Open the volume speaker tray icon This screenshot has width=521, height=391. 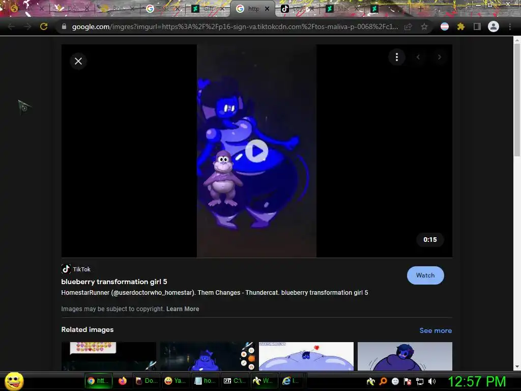pyautogui.click(x=432, y=381)
